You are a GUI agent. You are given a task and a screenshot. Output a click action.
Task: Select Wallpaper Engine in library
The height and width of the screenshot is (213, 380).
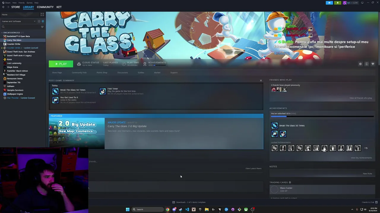pyautogui.click(x=15, y=94)
